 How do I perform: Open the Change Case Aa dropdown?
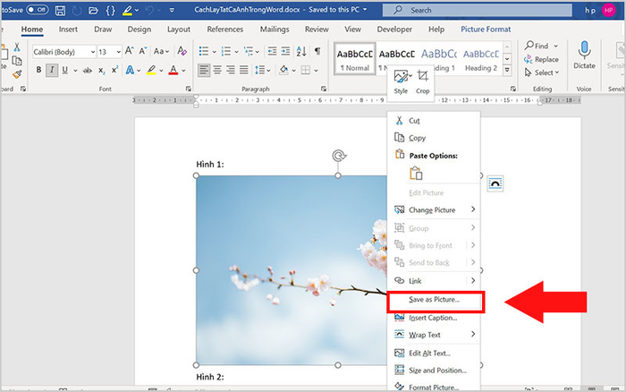[161, 51]
